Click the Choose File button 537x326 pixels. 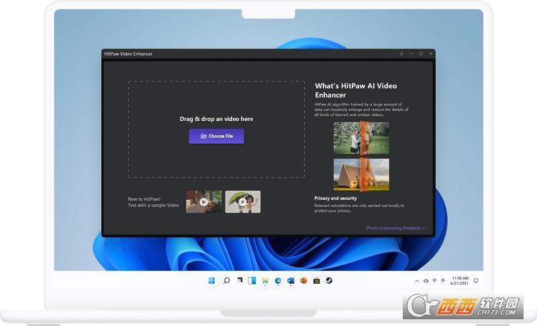click(x=216, y=136)
